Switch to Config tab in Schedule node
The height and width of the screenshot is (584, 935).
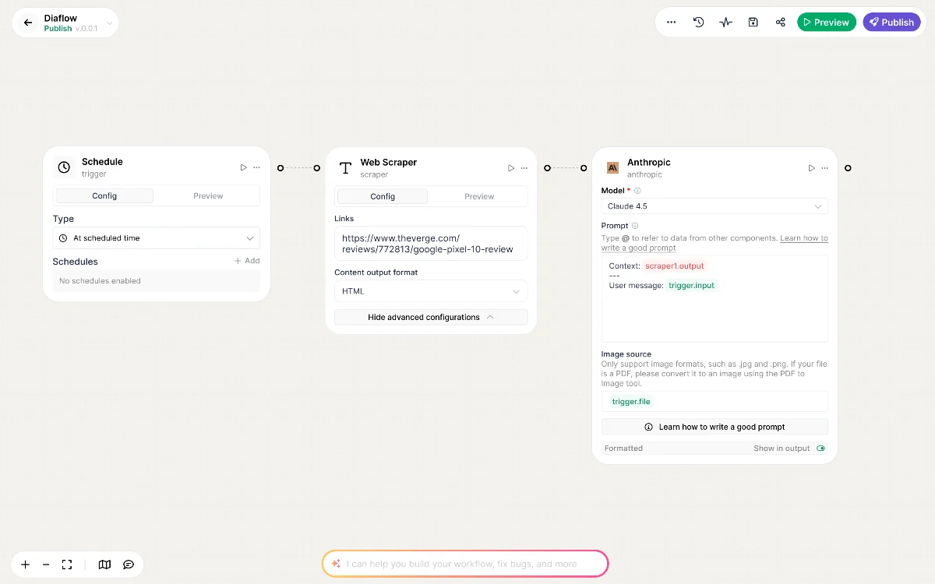click(104, 195)
